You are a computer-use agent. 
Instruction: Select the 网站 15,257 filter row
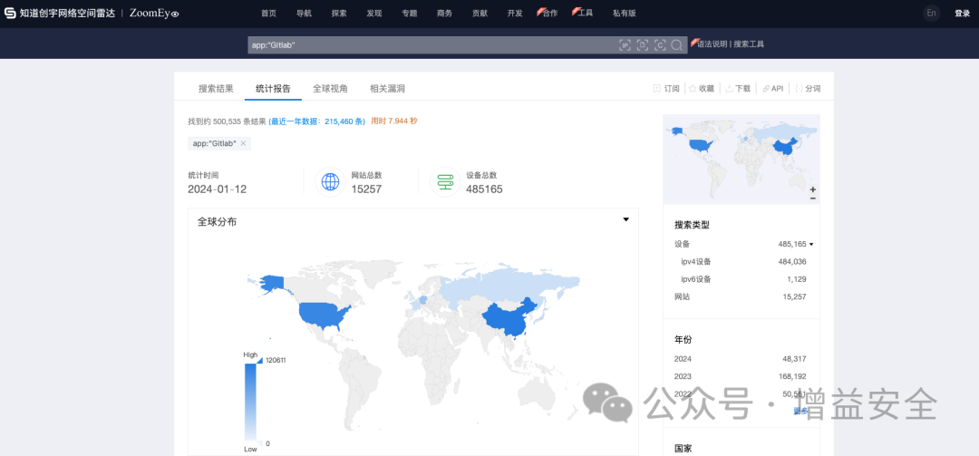[x=741, y=296]
